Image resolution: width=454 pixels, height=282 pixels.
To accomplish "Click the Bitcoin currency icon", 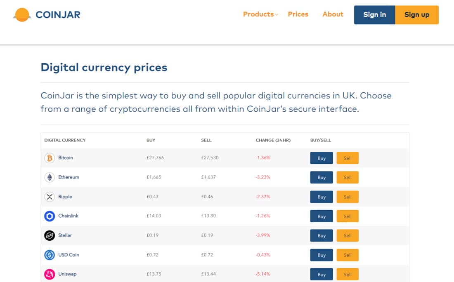I will click(x=50, y=158).
